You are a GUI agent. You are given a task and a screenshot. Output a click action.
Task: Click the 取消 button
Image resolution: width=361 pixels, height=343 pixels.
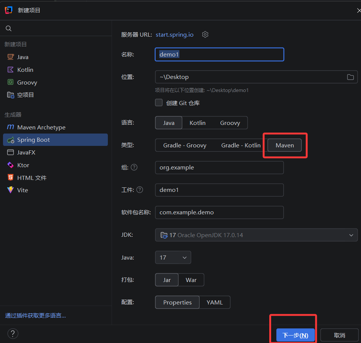click(339, 335)
